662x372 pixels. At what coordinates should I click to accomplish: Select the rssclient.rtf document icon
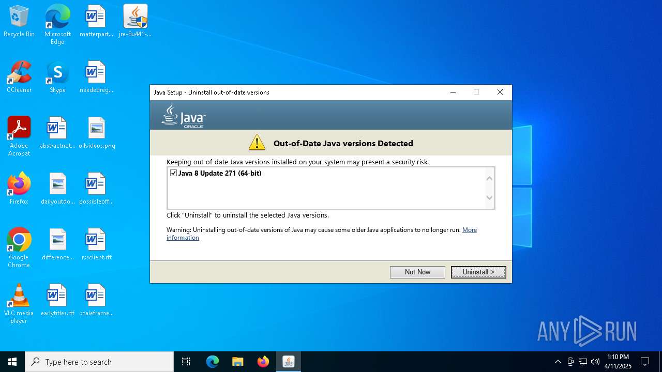(x=96, y=245)
